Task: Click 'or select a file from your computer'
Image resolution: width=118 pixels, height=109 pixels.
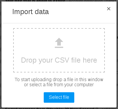Action: click(59, 85)
